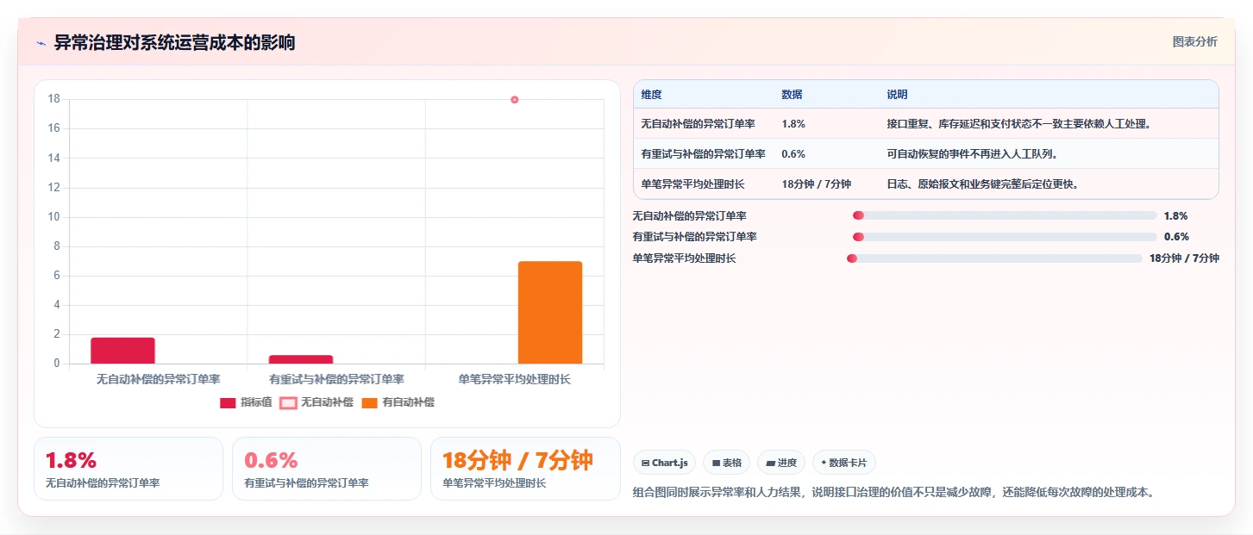This screenshot has height=535, width=1253.
Task: Click the 1.8% progress value
Action: 1175,216
